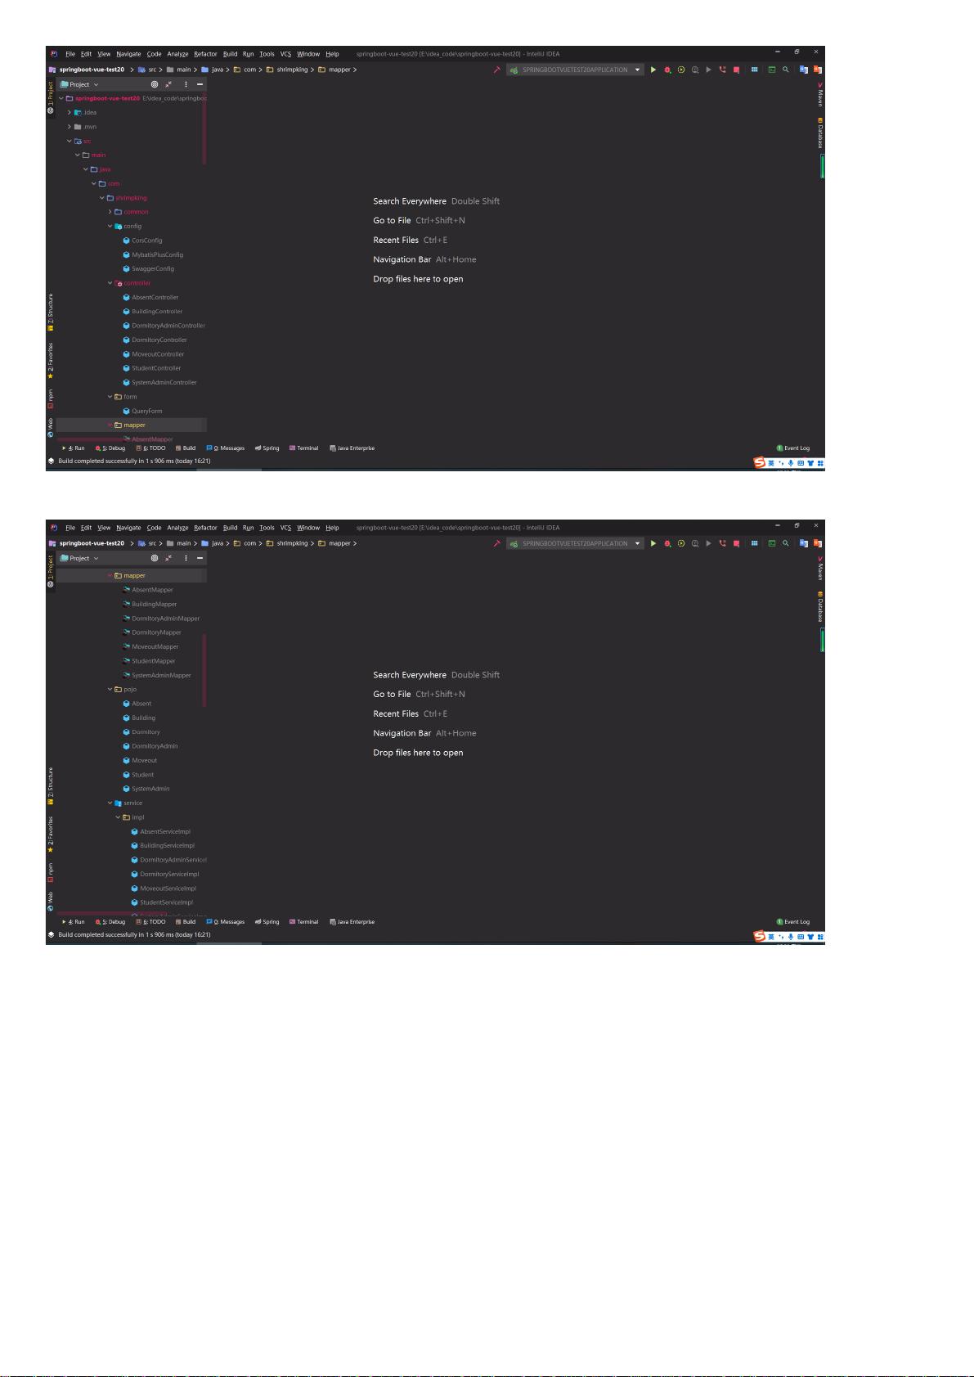974x1377 pixels.
Task: Open Event Log in lower window
Action: coord(793,922)
